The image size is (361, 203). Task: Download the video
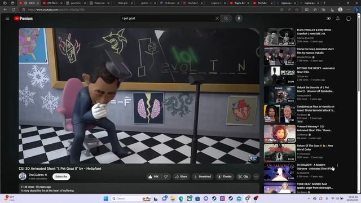pos(202,176)
